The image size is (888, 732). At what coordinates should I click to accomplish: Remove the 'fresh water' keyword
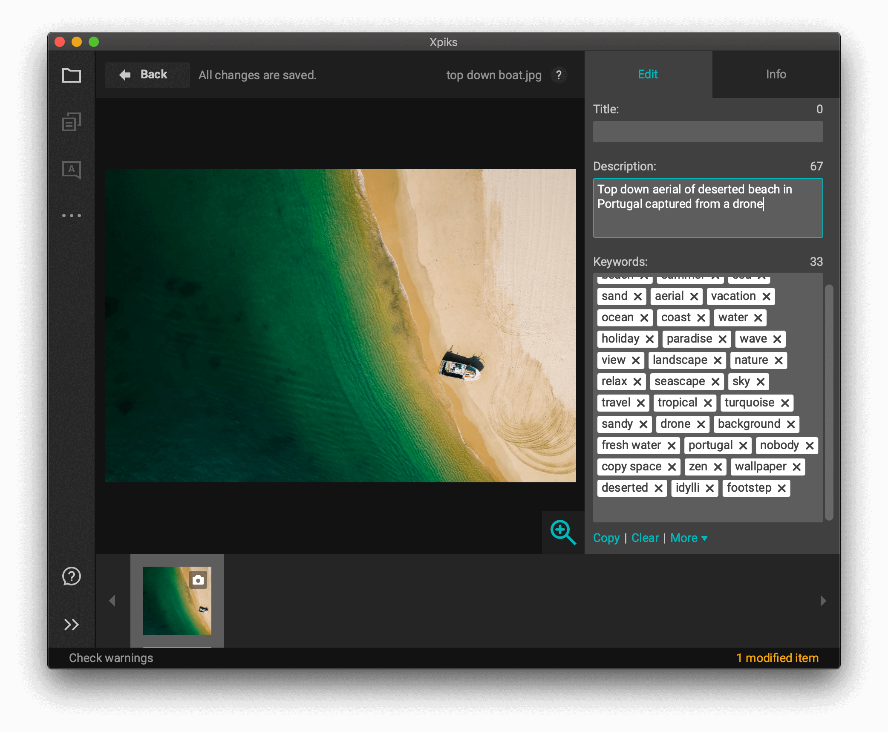672,446
